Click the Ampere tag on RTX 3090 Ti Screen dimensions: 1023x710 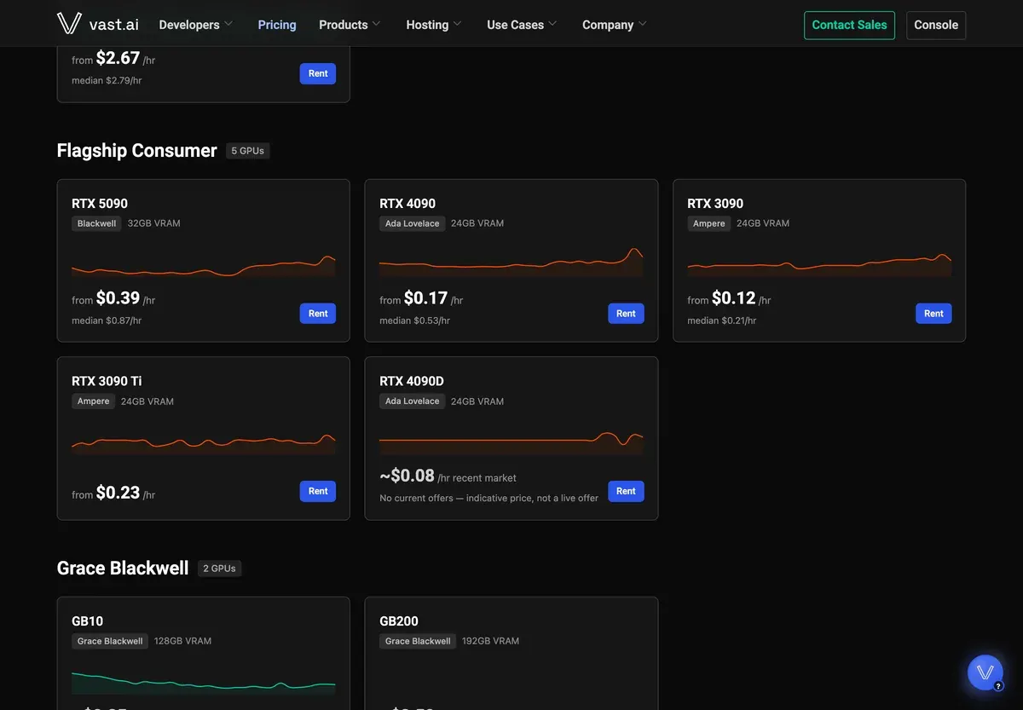[94, 401]
